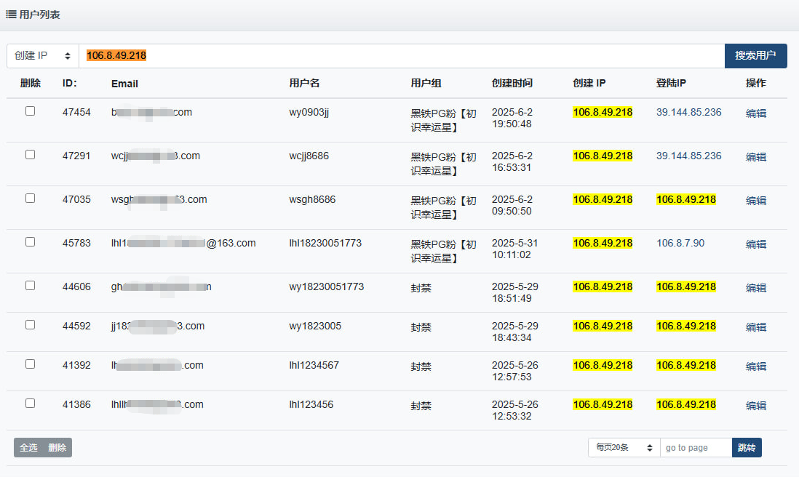
Task: Click 编辑 for lhl18230051773
Action: tap(755, 244)
